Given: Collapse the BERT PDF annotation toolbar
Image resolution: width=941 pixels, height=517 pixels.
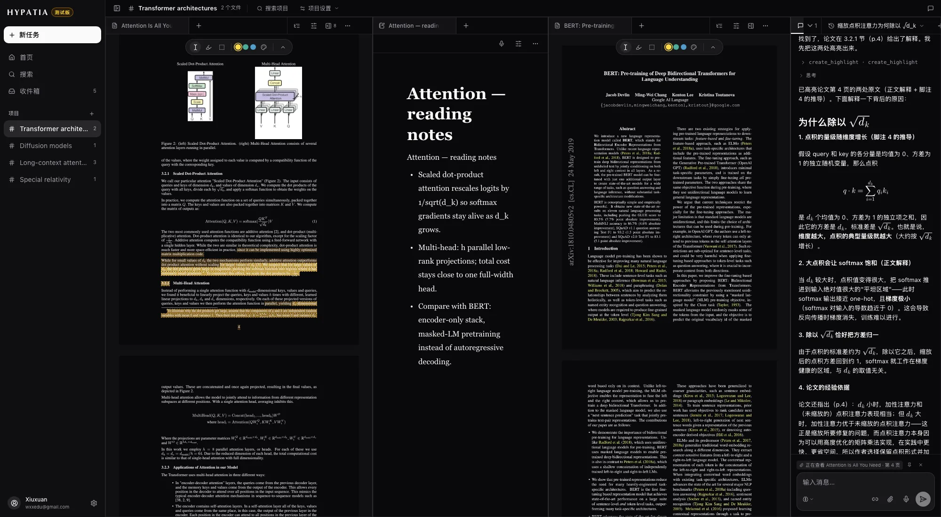Looking at the screenshot, I should [713, 47].
